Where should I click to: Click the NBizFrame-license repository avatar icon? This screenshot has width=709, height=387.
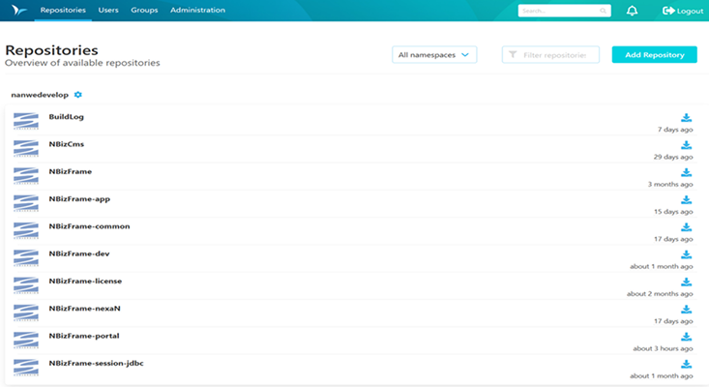coord(26,285)
